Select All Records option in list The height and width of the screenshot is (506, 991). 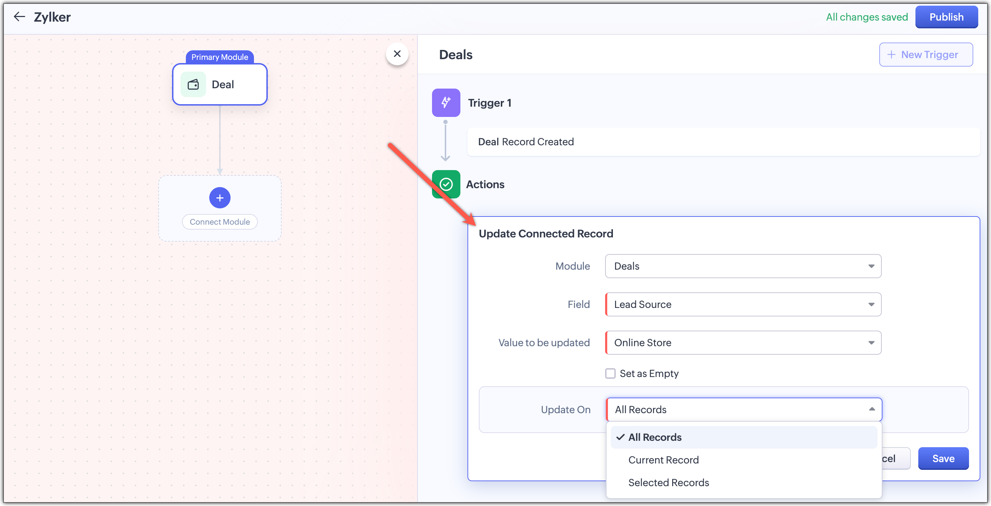(655, 437)
